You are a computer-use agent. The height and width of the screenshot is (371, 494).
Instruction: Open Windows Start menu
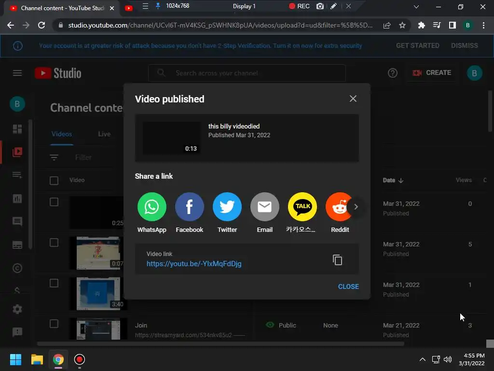[x=15, y=359]
